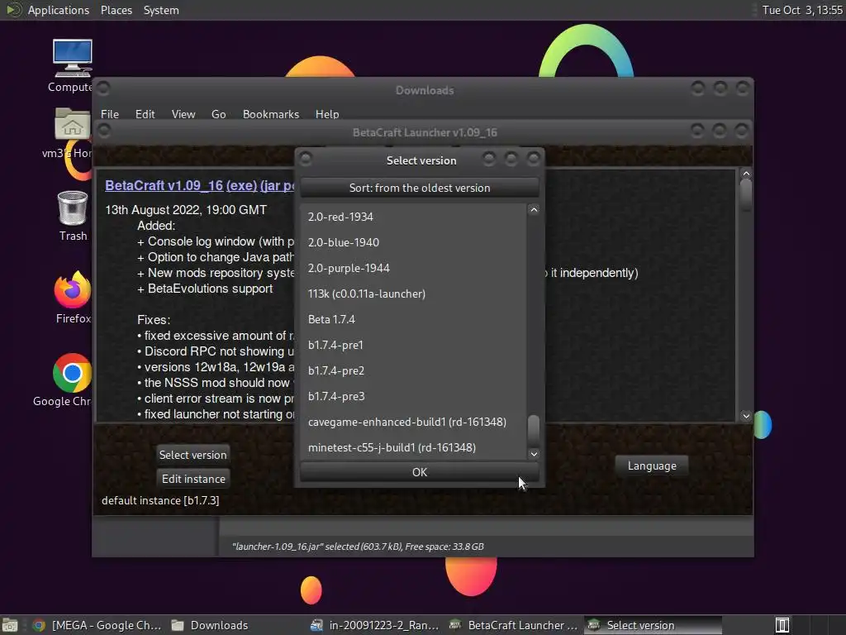Screen dimensions: 846x635
Task: Select version 113k (c0.0.11a-launcher)
Action: pos(413,294)
